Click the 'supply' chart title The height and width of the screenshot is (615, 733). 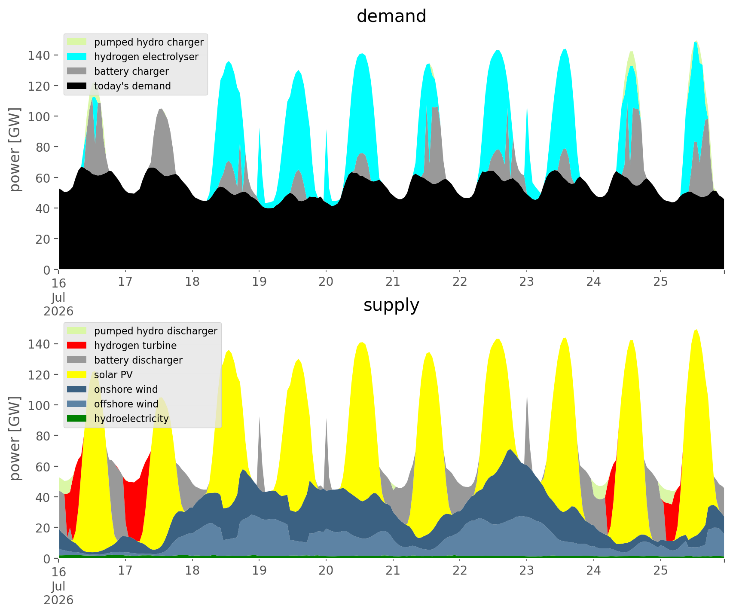point(391,305)
